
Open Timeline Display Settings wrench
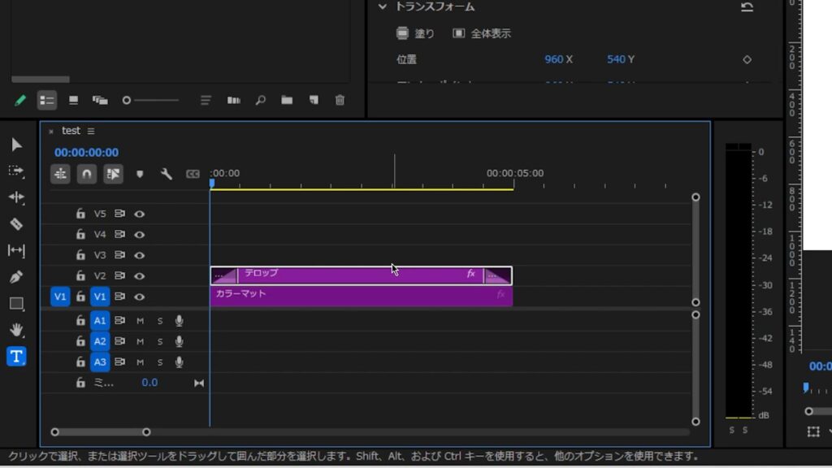pyautogui.click(x=166, y=174)
